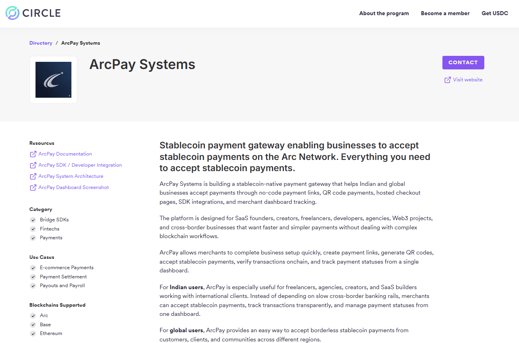Click the bold global users text
519x343 pixels.
[186, 330]
